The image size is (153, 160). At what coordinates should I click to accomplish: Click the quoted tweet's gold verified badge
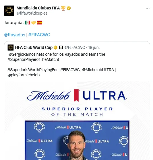56,47
